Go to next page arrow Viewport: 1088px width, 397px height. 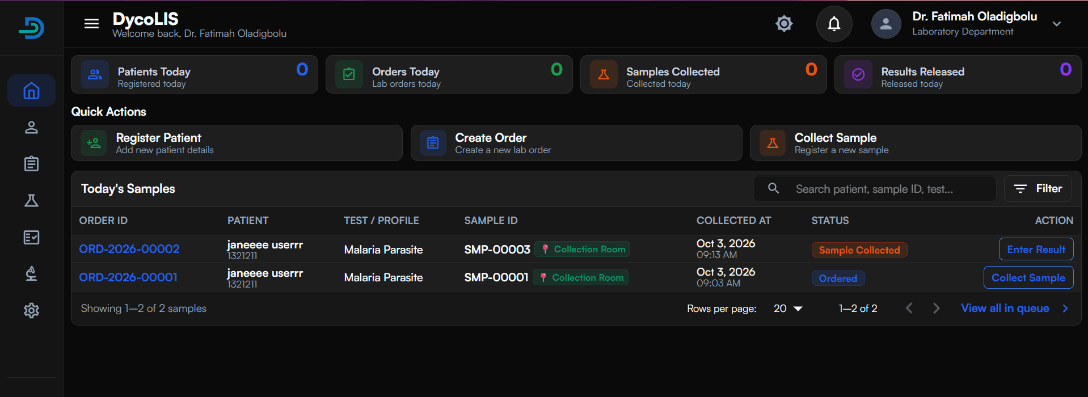tap(937, 308)
